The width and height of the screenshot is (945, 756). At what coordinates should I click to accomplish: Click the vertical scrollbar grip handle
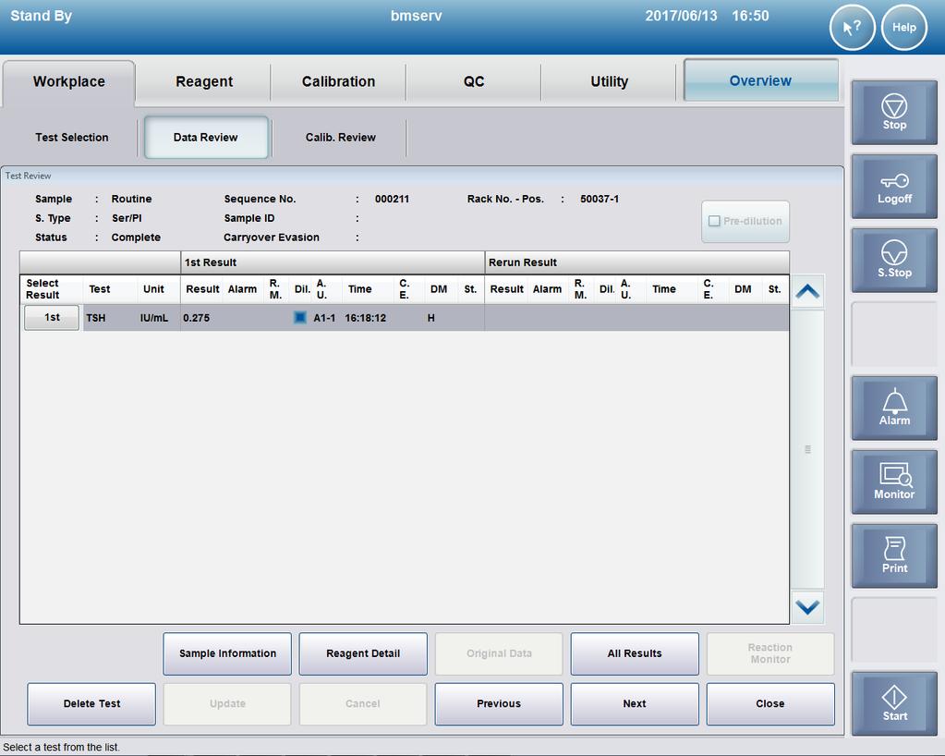click(807, 449)
